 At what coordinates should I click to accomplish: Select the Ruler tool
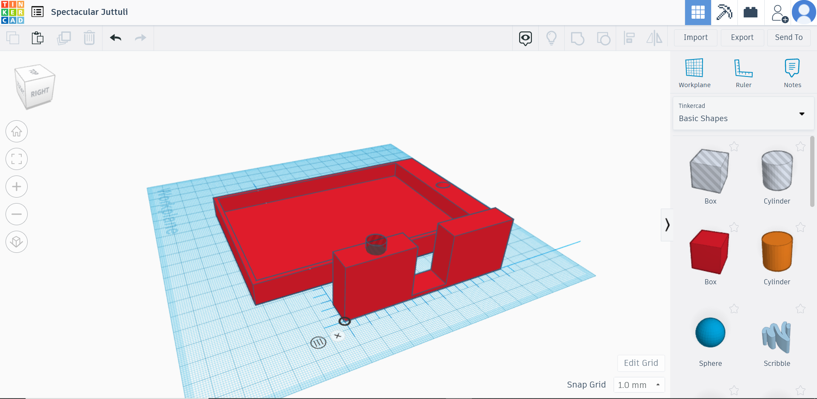(743, 73)
